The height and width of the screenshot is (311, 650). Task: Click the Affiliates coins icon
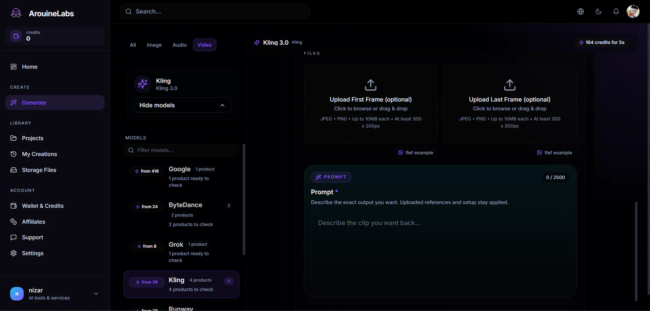click(x=14, y=222)
